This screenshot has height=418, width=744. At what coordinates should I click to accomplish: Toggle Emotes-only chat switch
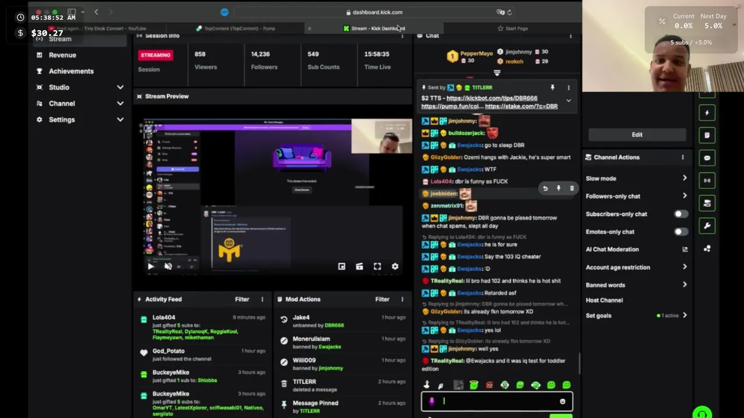tap(681, 232)
